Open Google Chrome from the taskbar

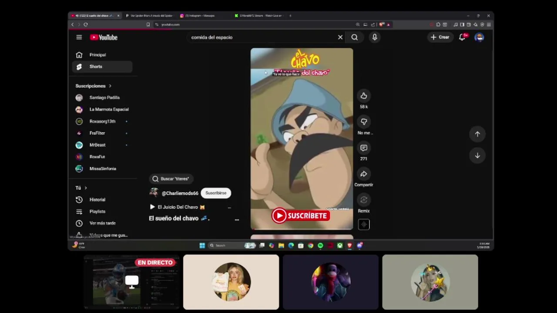tap(310, 246)
